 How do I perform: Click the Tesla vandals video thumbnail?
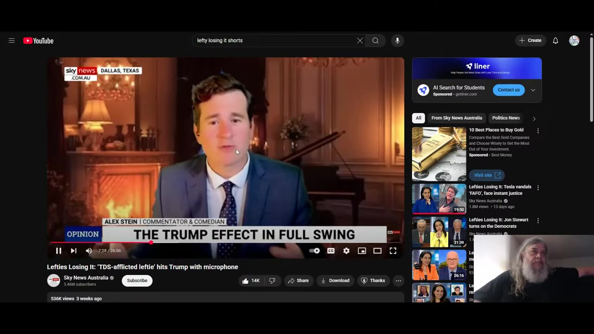tap(439, 199)
